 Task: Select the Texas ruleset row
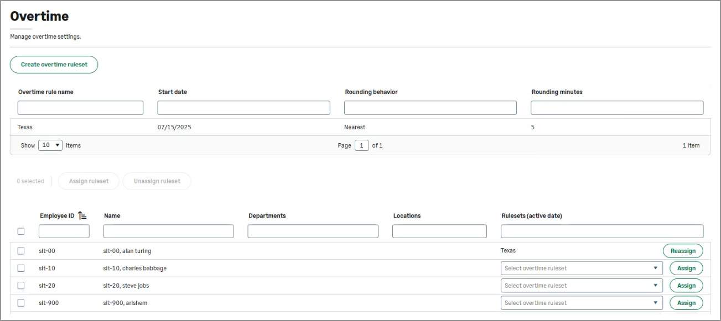(x=25, y=127)
